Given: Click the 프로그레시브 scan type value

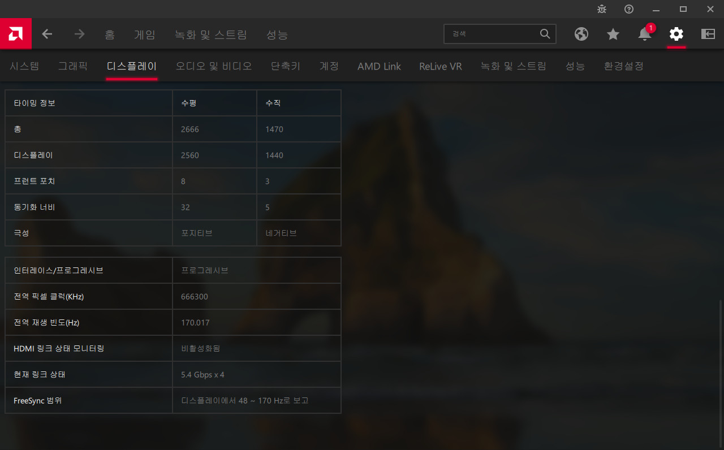Looking at the screenshot, I should point(205,271).
